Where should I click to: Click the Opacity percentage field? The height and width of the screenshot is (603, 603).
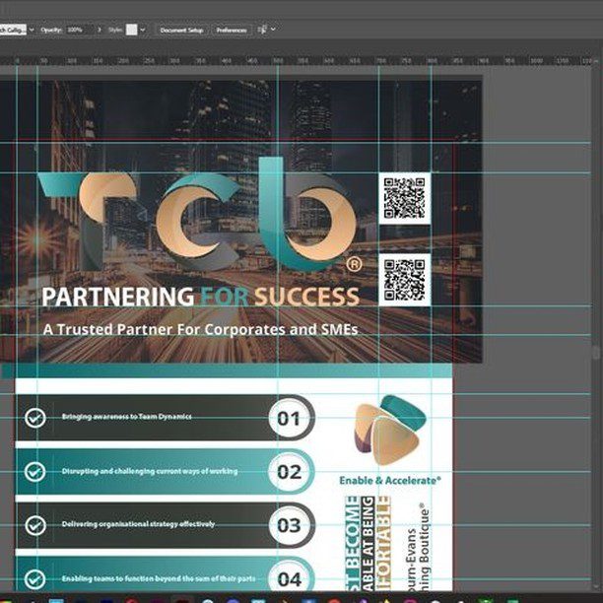pos(79,30)
